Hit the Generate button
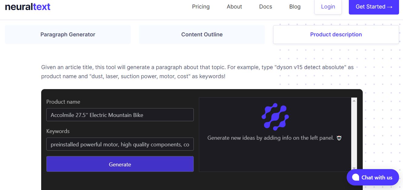The width and height of the screenshot is (403, 190). pyautogui.click(x=120, y=164)
